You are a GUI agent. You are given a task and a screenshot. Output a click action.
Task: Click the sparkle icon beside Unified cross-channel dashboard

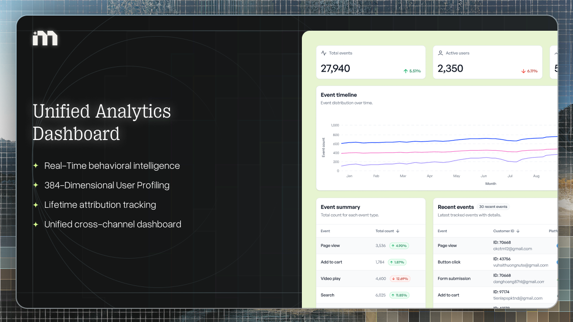(35, 224)
